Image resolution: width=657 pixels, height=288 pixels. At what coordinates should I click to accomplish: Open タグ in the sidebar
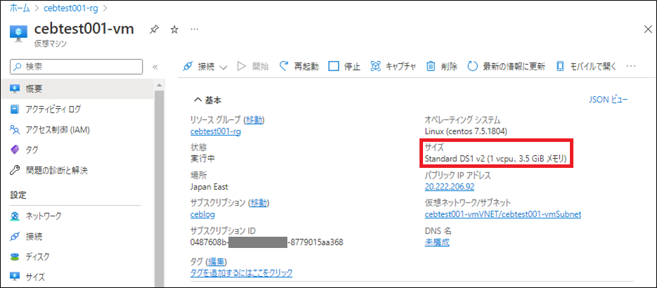coord(77,150)
